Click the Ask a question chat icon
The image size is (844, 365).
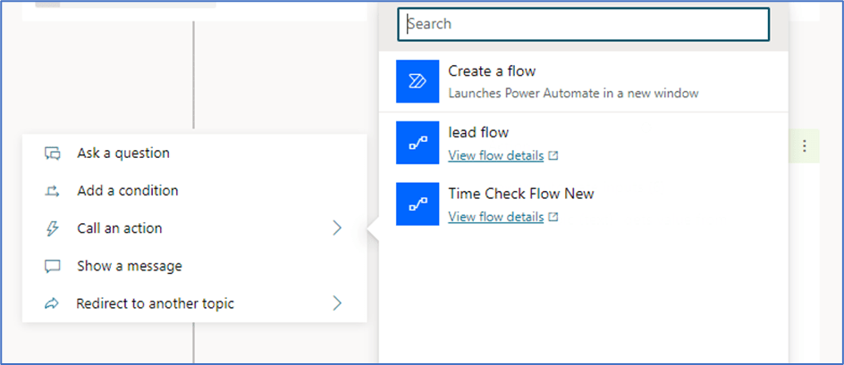pyautogui.click(x=53, y=153)
